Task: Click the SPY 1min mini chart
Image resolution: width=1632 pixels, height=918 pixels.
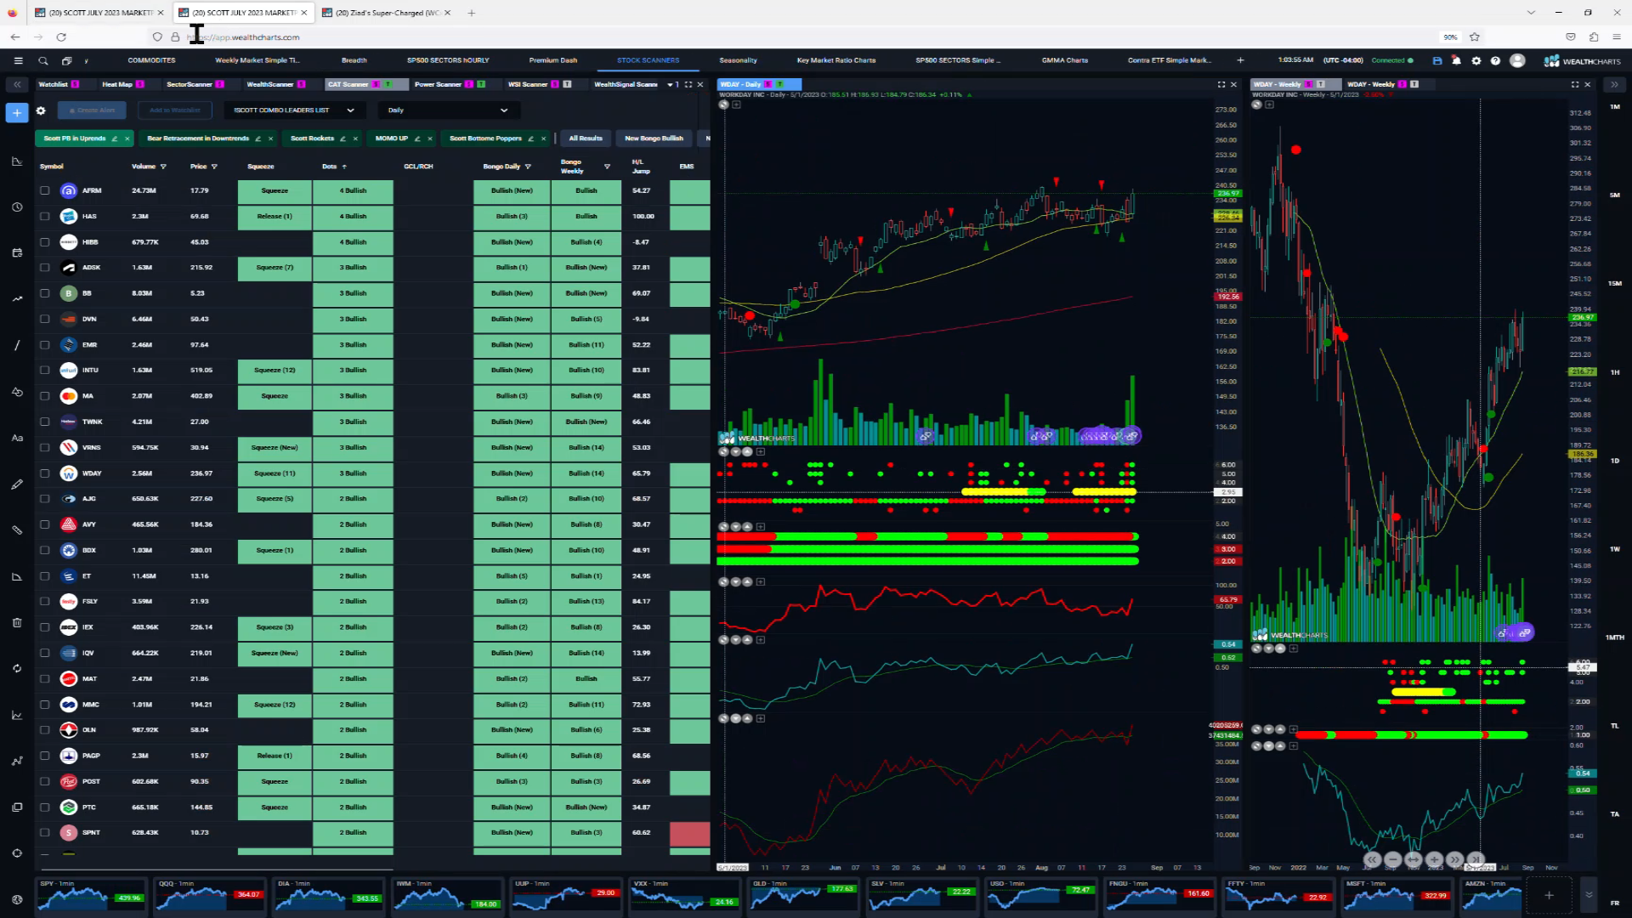Action: (90, 896)
